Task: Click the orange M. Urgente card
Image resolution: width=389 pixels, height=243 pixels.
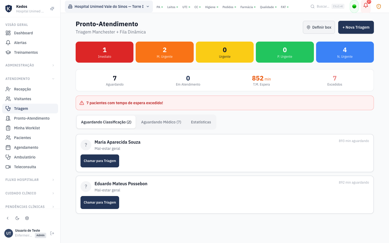Action: 165,52
